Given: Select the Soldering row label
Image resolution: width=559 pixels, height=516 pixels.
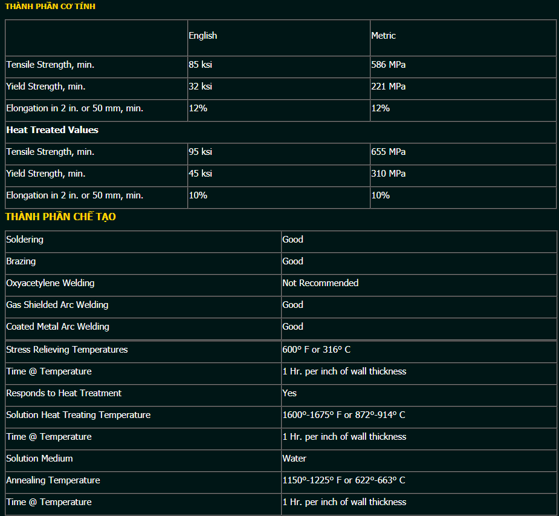Looking at the screenshot, I should coord(25,240).
